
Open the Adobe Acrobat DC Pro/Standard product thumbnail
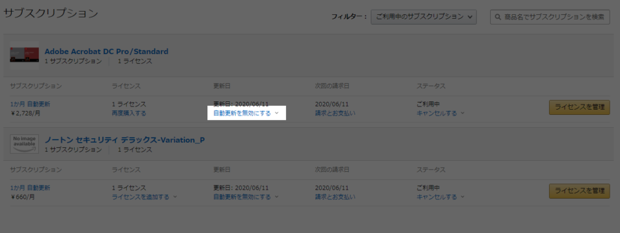pos(25,56)
